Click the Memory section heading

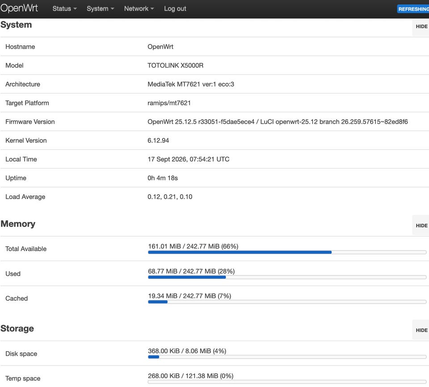coord(18,224)
